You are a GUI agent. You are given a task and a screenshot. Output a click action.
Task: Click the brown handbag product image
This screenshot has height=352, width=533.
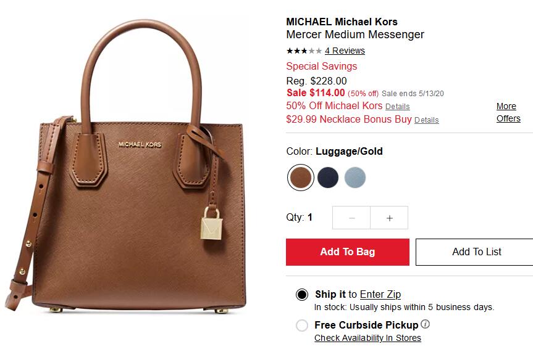tap(126, 166)
